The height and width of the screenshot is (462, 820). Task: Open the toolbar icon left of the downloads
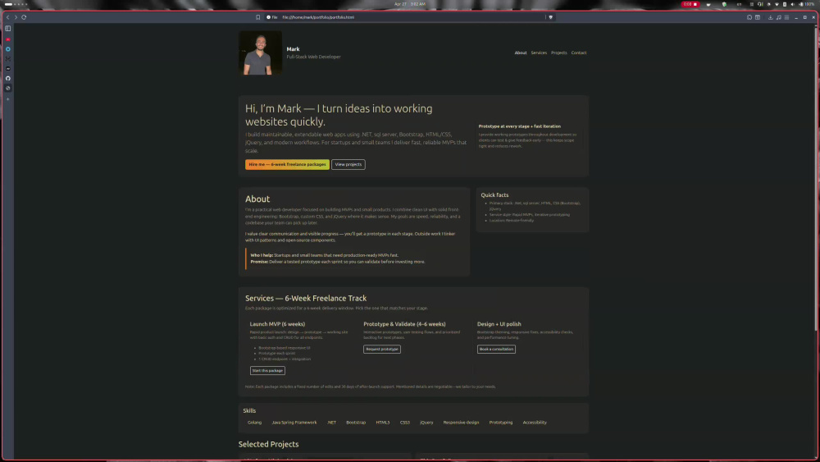(x=758, y=17)
